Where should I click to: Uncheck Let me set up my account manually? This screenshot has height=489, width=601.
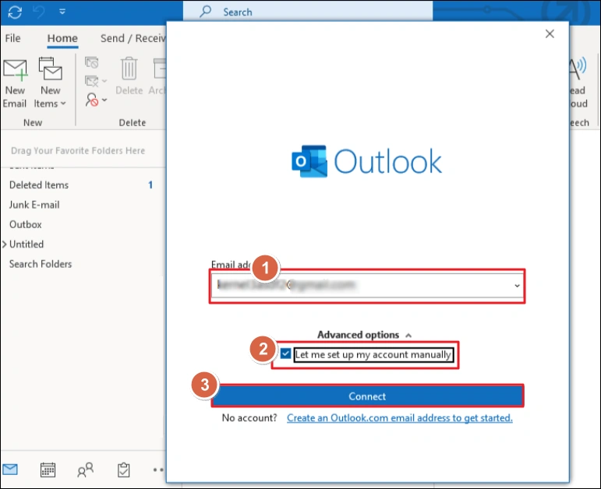[x=285, y=354]
